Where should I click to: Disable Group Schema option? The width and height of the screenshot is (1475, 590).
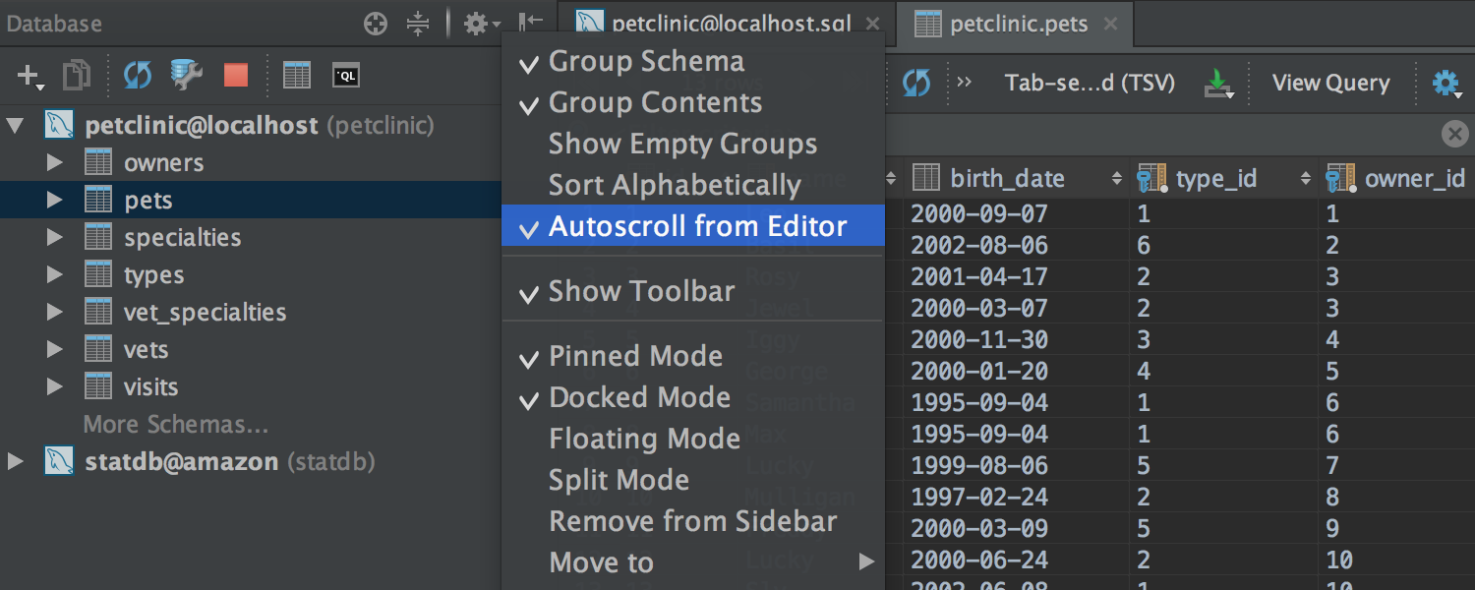pos(646,61)
